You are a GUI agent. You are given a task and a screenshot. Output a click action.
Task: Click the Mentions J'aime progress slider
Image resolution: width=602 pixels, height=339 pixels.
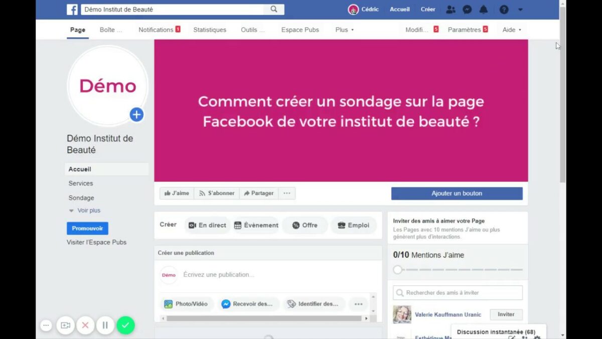[458, 270]
